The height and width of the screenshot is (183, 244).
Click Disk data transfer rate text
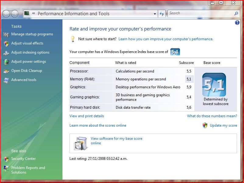(133, 107)
